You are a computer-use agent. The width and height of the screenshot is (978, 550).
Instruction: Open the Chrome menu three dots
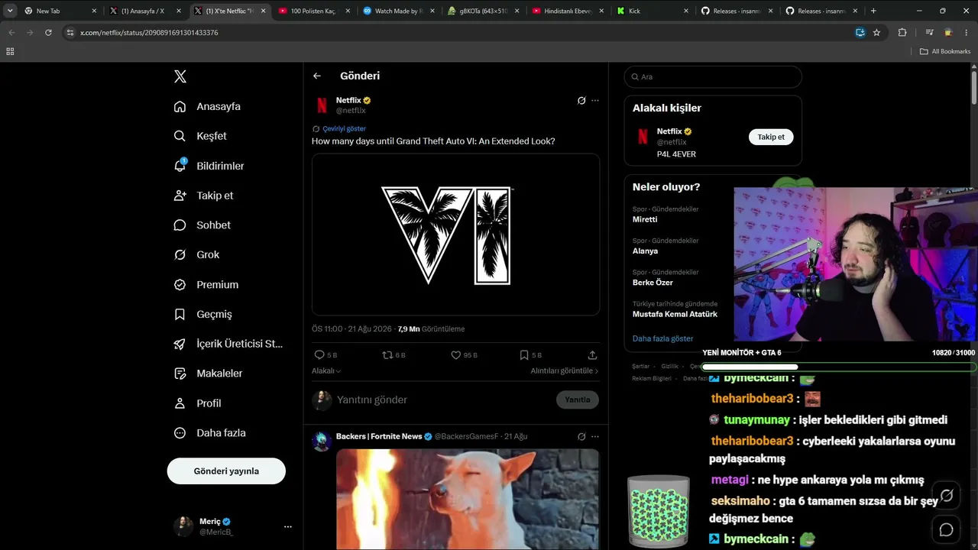point(967,33)
